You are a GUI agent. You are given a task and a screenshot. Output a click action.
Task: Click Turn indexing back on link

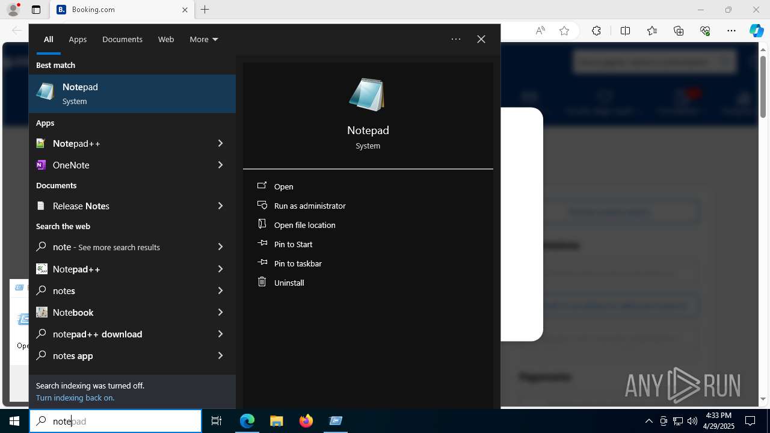75,398
